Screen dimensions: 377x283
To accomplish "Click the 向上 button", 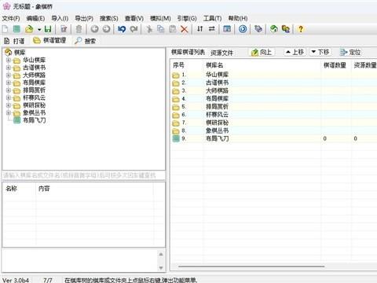I will pyautogui.click(x=262, y=52).
